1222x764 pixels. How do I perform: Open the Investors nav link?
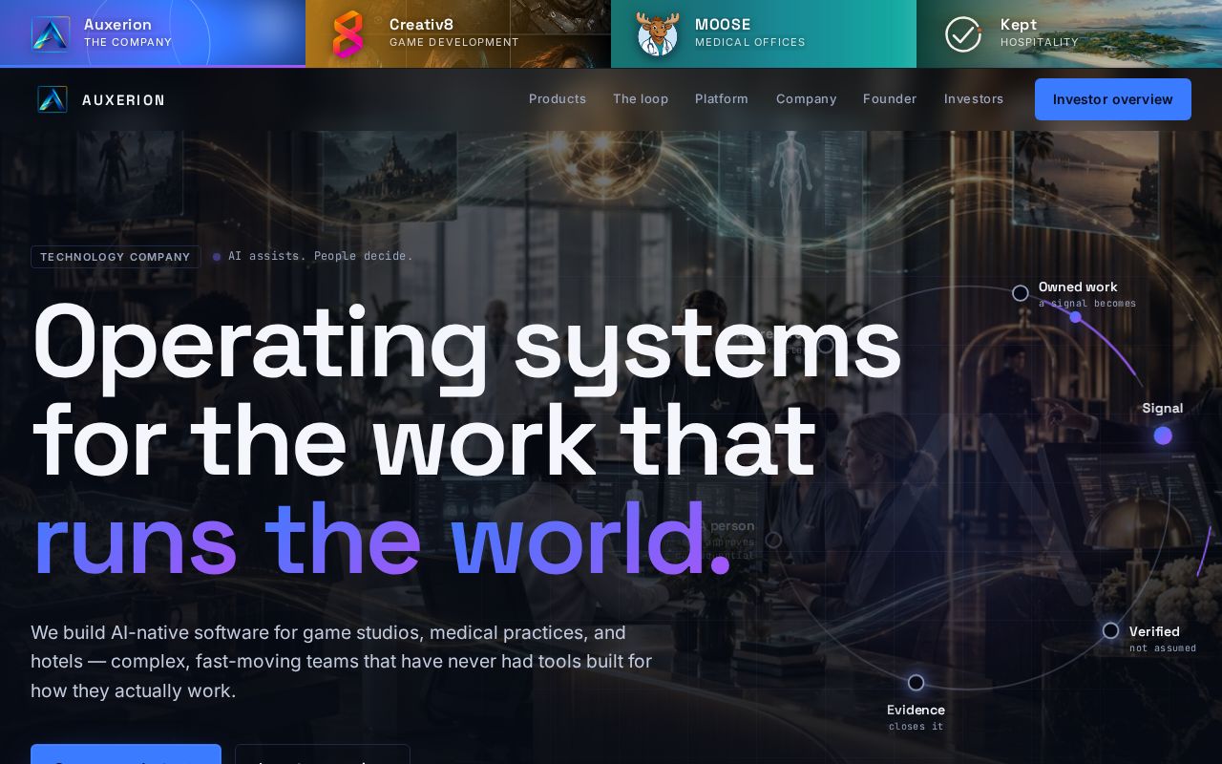coord(974,98)
